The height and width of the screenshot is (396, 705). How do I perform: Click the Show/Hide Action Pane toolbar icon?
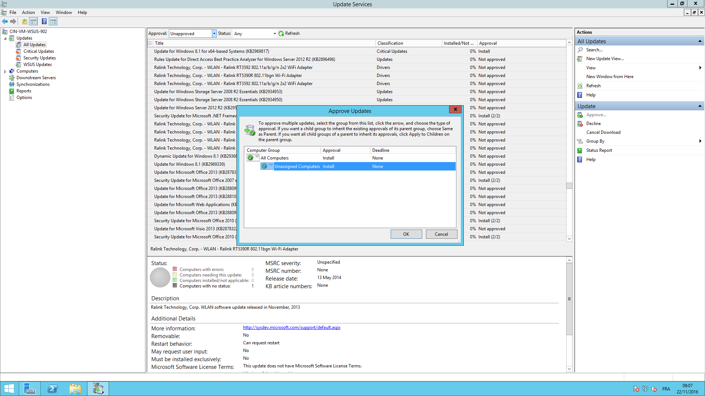pos(53,22)
